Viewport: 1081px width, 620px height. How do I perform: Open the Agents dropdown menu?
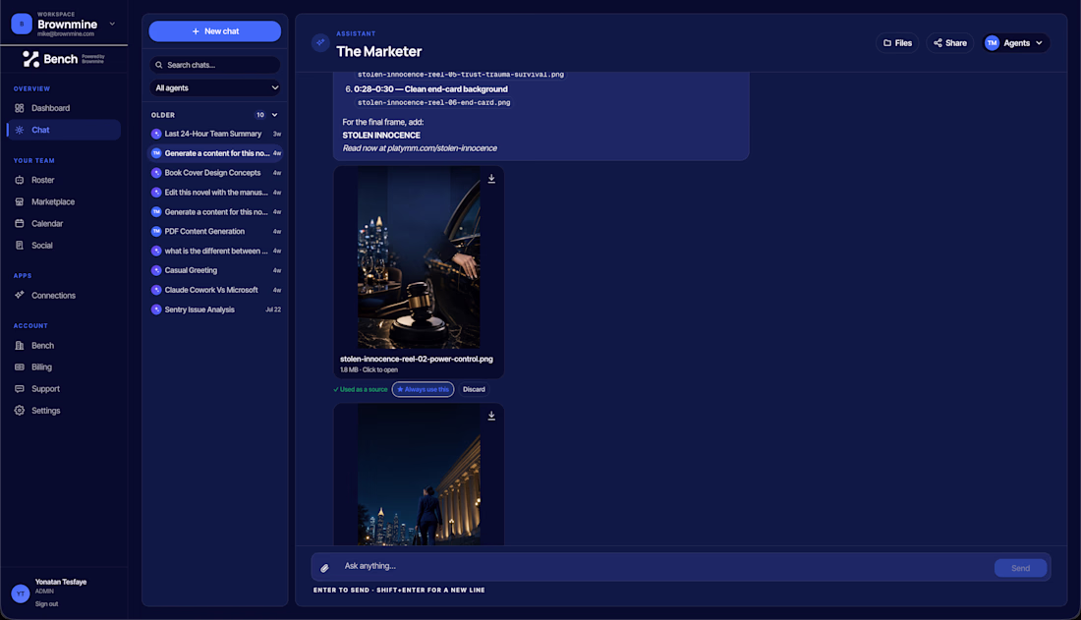click(1016, 43)
